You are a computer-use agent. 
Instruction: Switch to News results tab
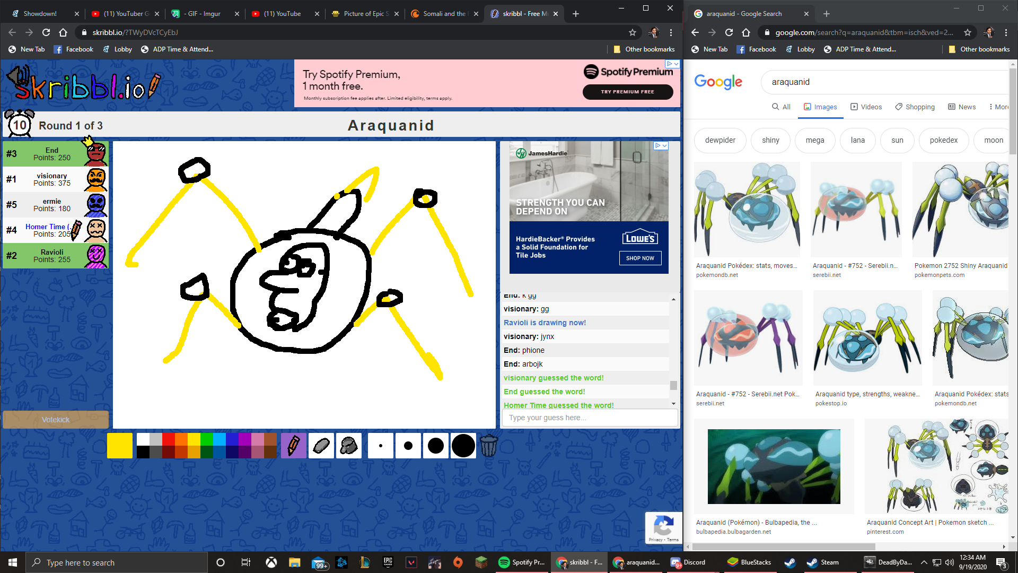click(962, 107)
